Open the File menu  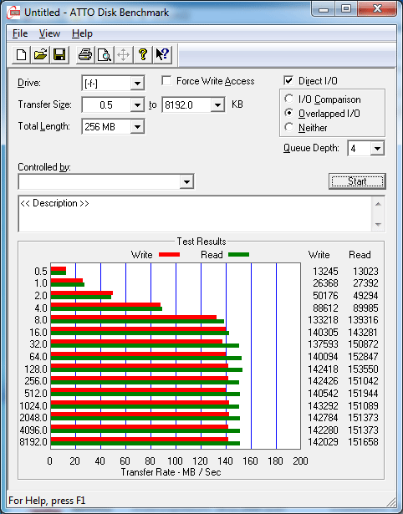[20, 33]
